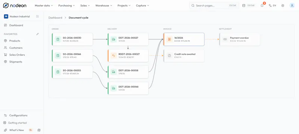This screenshot has width=299, height=134.
Task: Click the Shipments package icon
Action: 5,62
